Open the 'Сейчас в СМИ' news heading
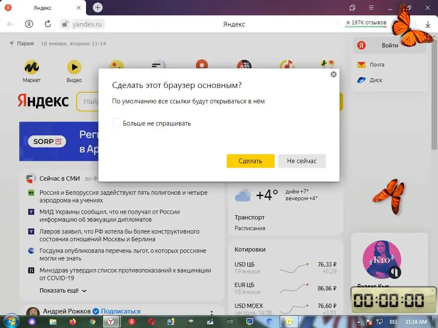 pos(59,179)
